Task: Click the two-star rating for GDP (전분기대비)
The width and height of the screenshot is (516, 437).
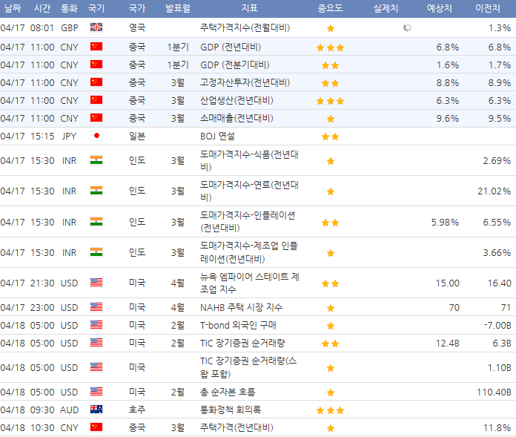Action: point(331,65)
